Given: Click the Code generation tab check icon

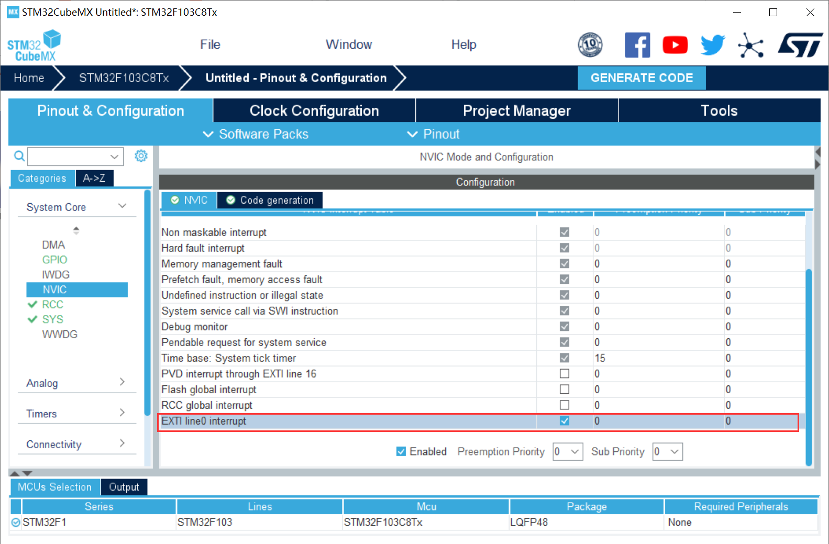Looking at the screenshot, I should (230, 200).
